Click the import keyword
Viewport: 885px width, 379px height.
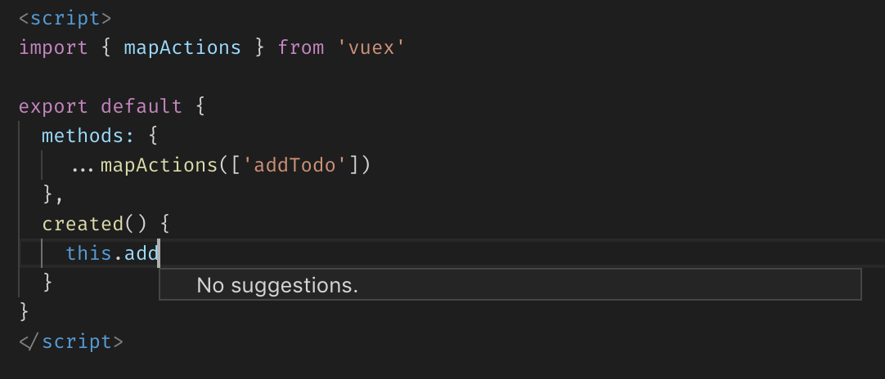click(x=53, y=47)
